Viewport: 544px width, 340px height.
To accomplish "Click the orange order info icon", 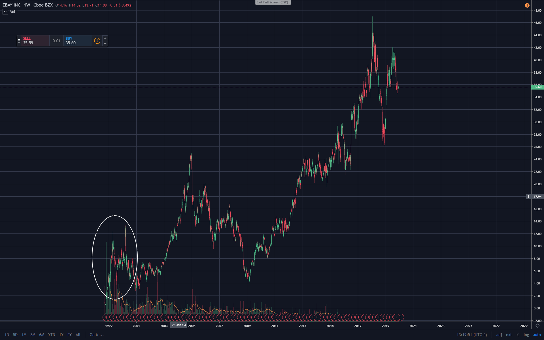I will pyautogui.click(x=97, y=41).
